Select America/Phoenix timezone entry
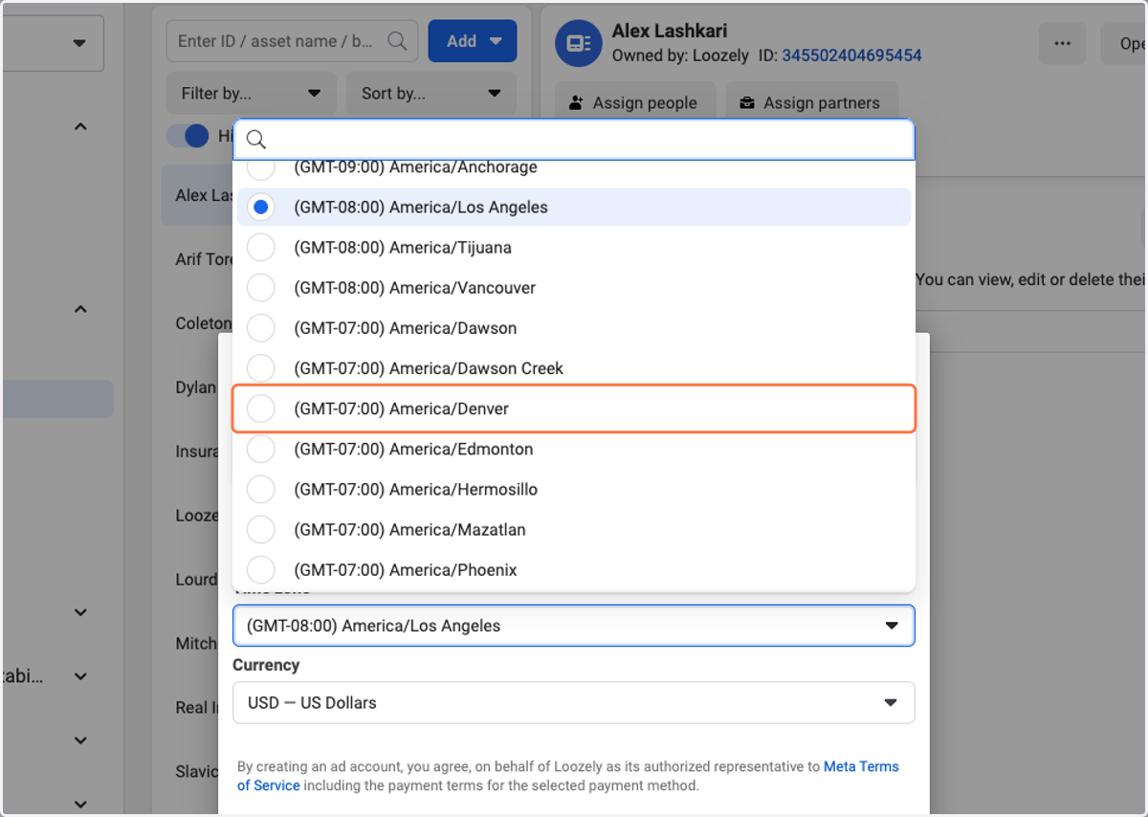 574,569
